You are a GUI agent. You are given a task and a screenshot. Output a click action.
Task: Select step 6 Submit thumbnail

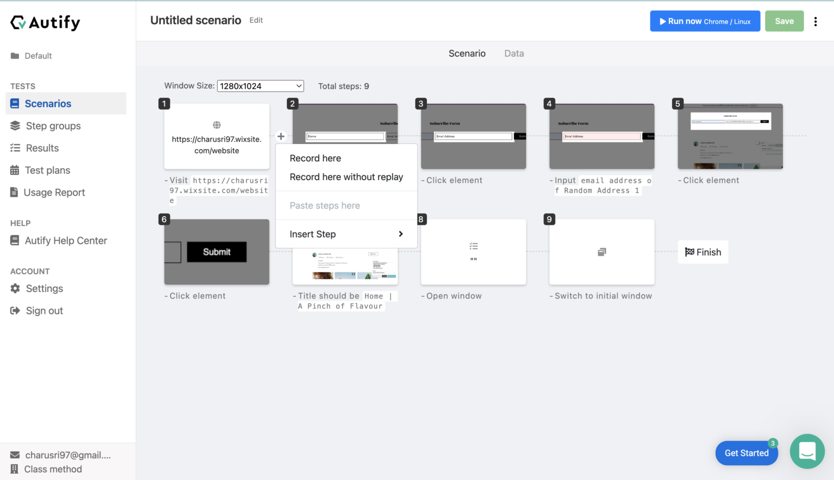pos(217,252)
